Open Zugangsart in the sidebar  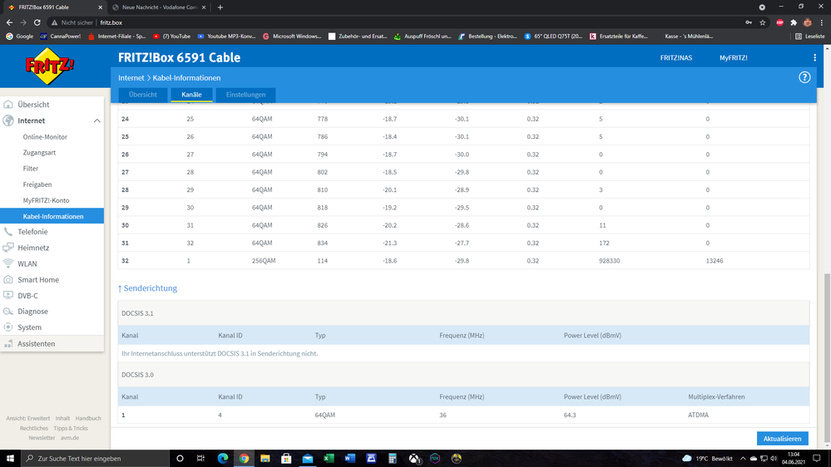pos(39,153)
